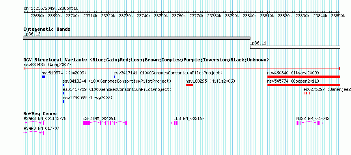
Task: Click MDS2|NR_027042 gene label
Action: click(313, 118)
